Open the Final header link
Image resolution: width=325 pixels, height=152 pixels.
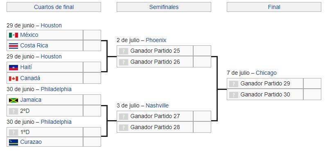pos(274,7)
